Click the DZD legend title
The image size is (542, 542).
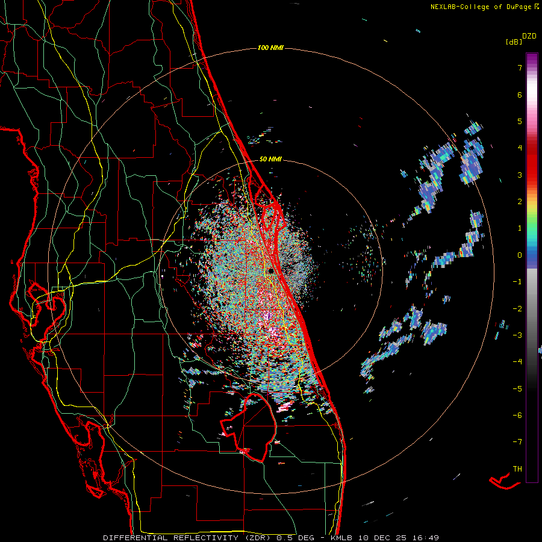click(529, 36)
